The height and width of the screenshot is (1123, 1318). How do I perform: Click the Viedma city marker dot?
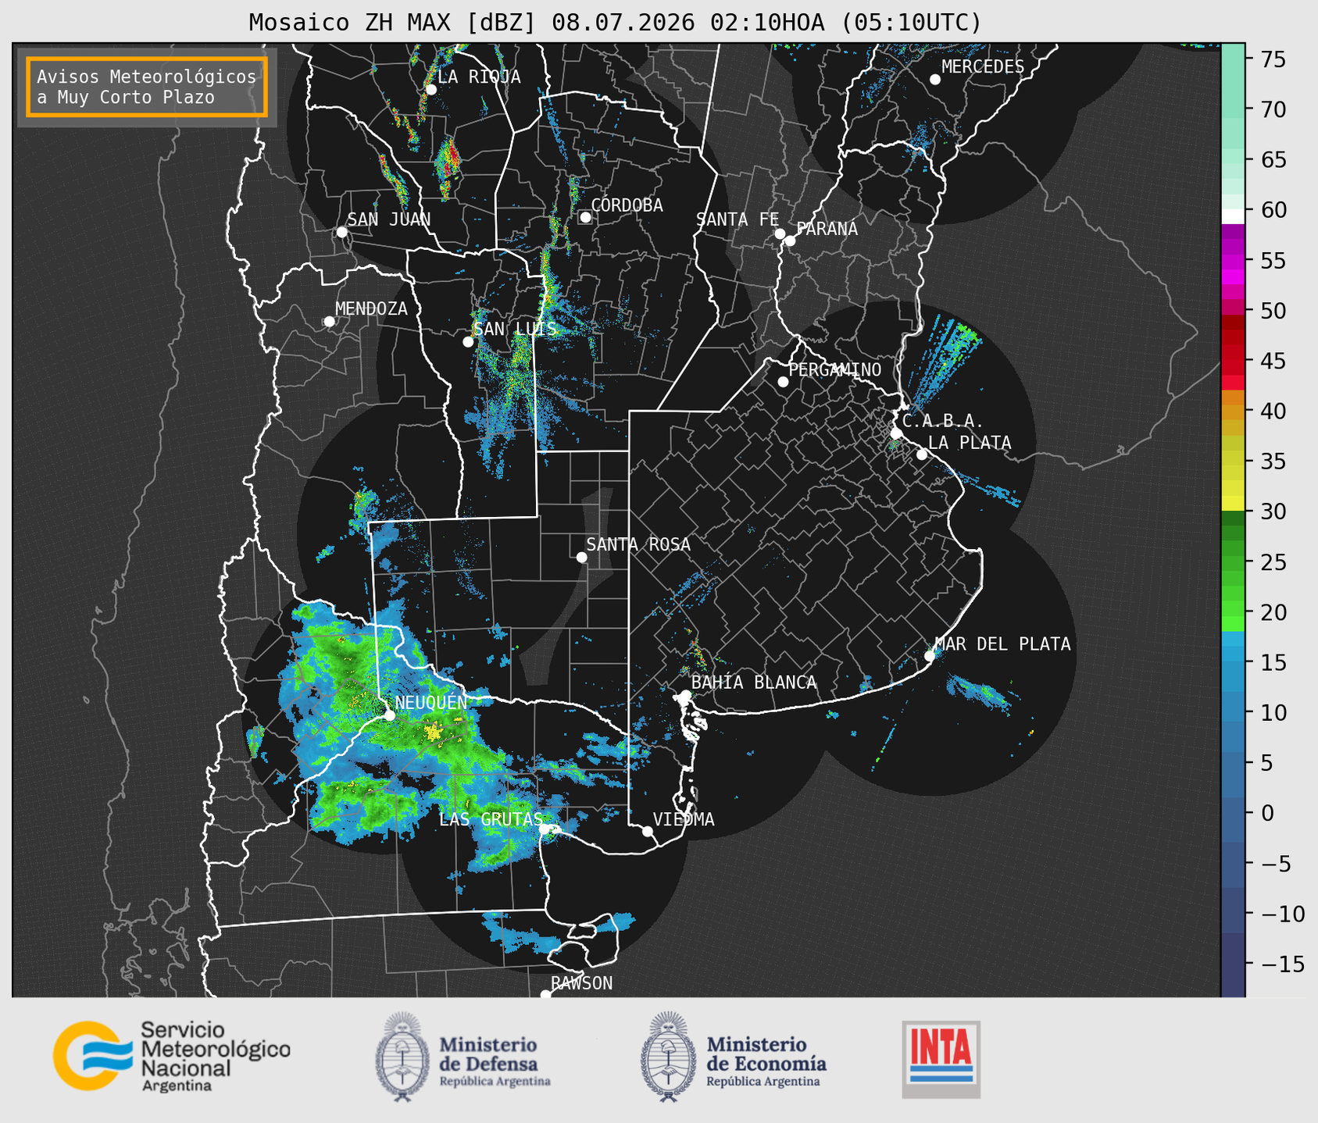click(x=648, y=831)
